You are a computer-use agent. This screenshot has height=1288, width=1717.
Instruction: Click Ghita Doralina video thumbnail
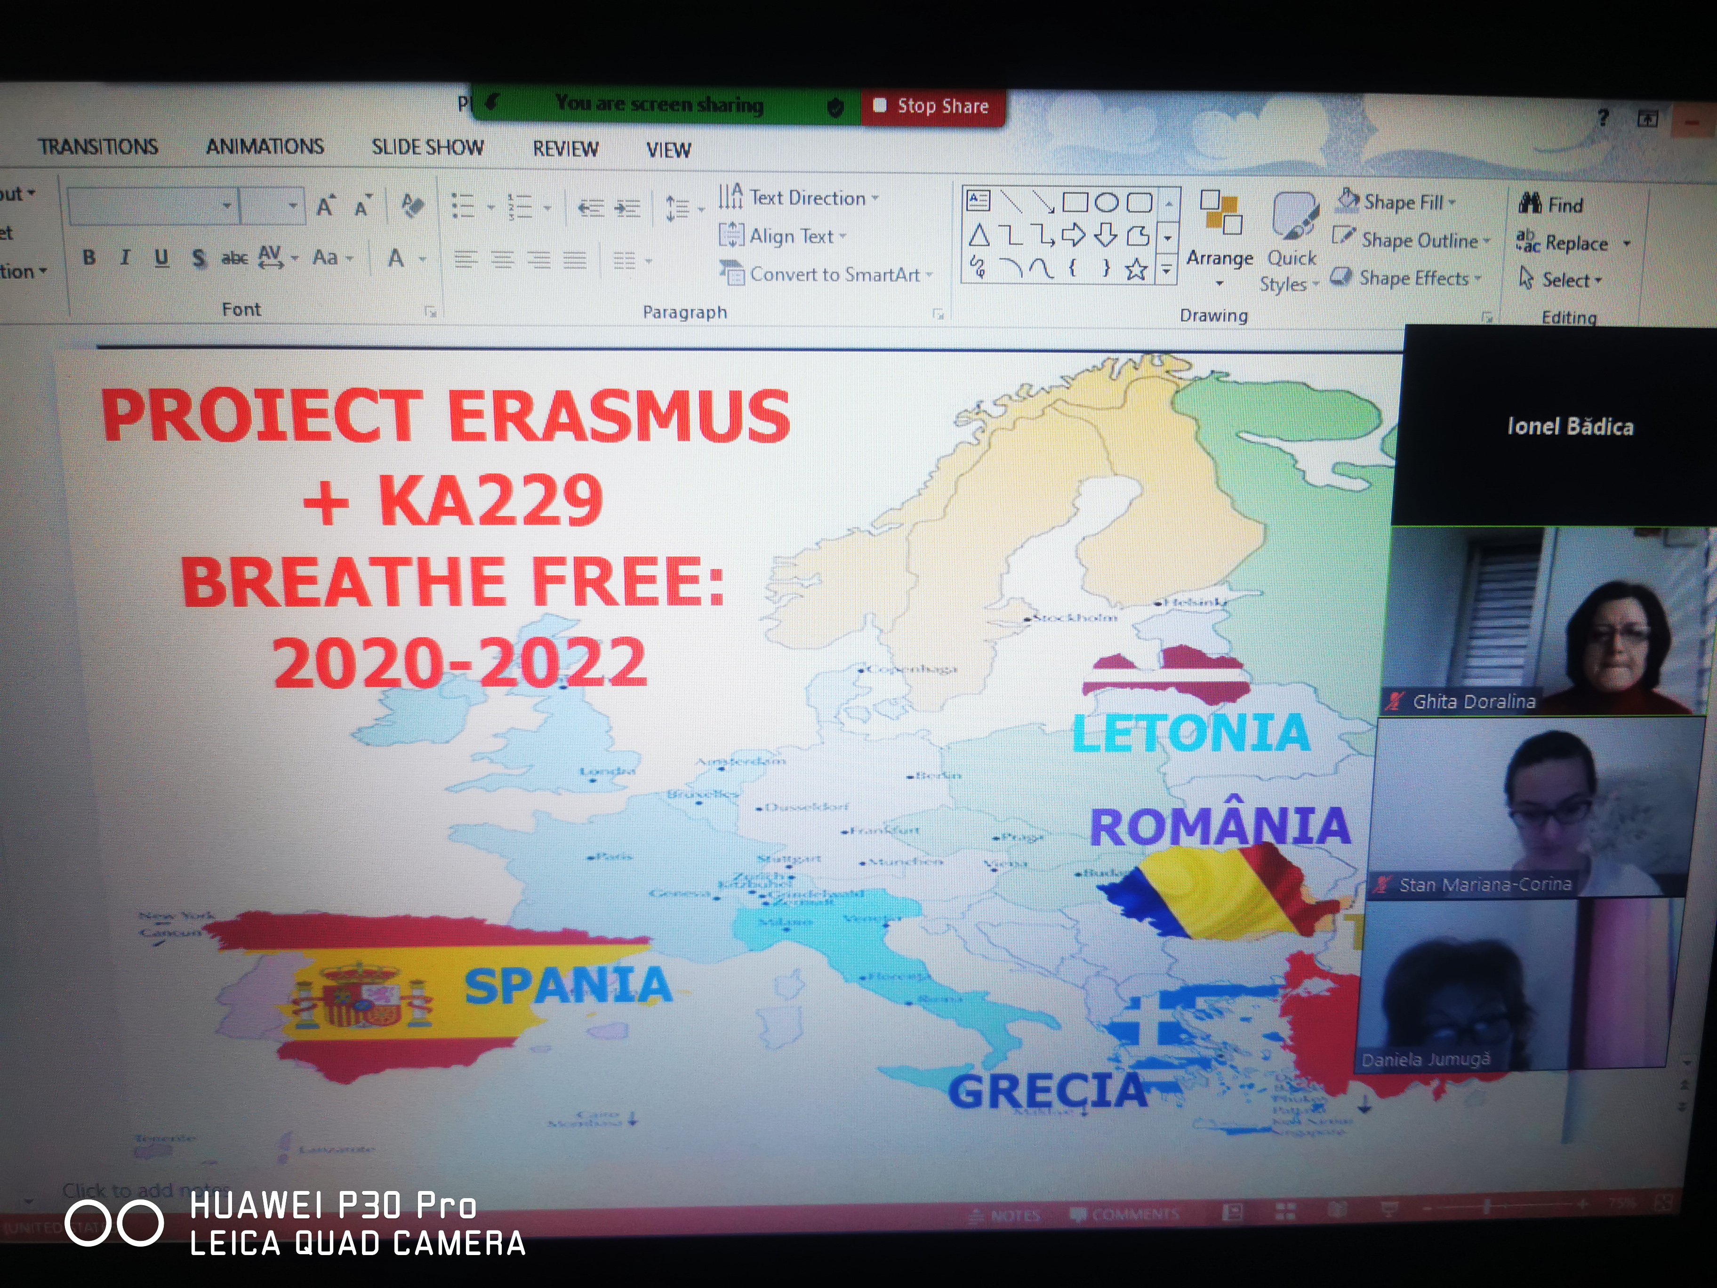pyautogui.click(x=1545, y=620)
